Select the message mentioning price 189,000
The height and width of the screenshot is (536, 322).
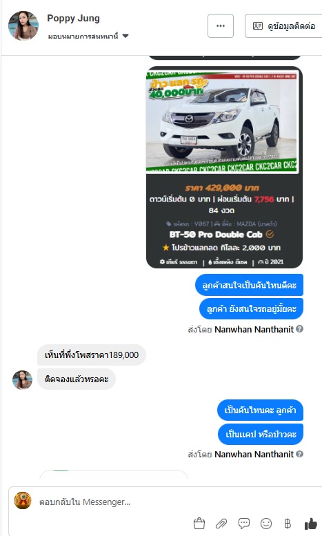pyautogui.click(x=92, y=355)
